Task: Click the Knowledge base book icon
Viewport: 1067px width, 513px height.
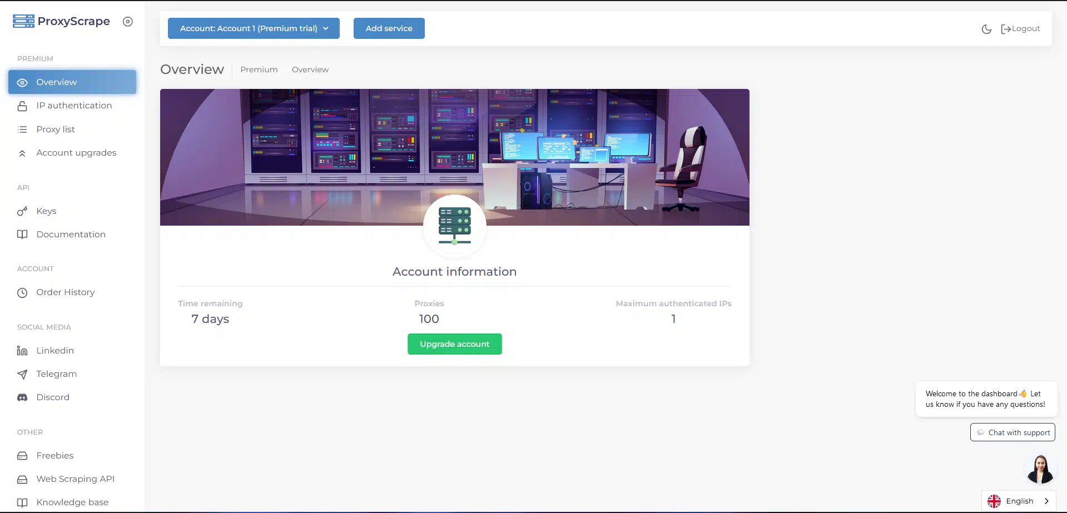Action: (22, 502)
